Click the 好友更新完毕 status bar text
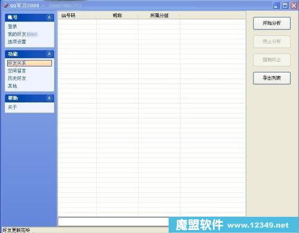 pyautogui.click(x=16, y=230)
